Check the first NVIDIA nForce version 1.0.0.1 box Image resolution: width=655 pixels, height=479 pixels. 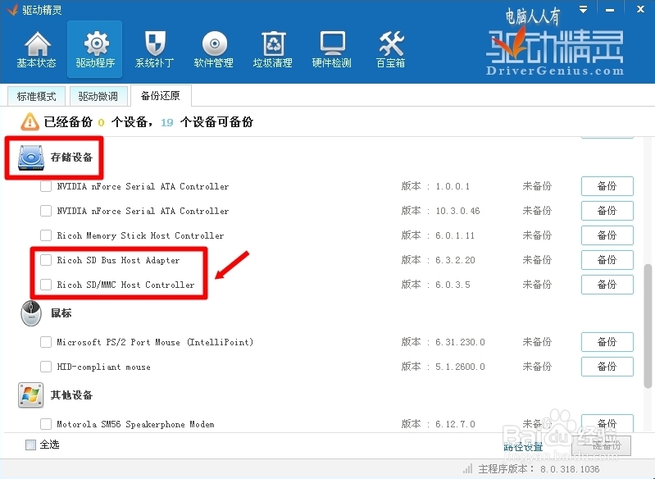pyautogui.click(x=46, y=186)
